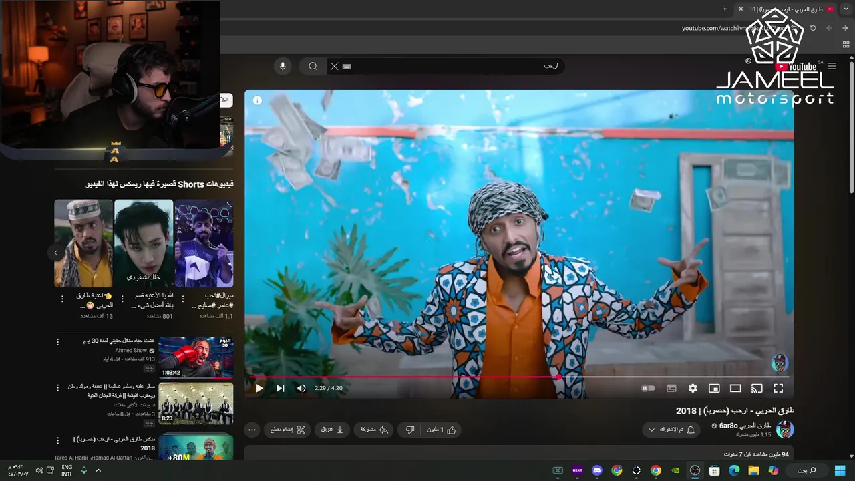Clear search text with X icon
The width and height of the screenshot is (855, 481).
pos(334,66)
